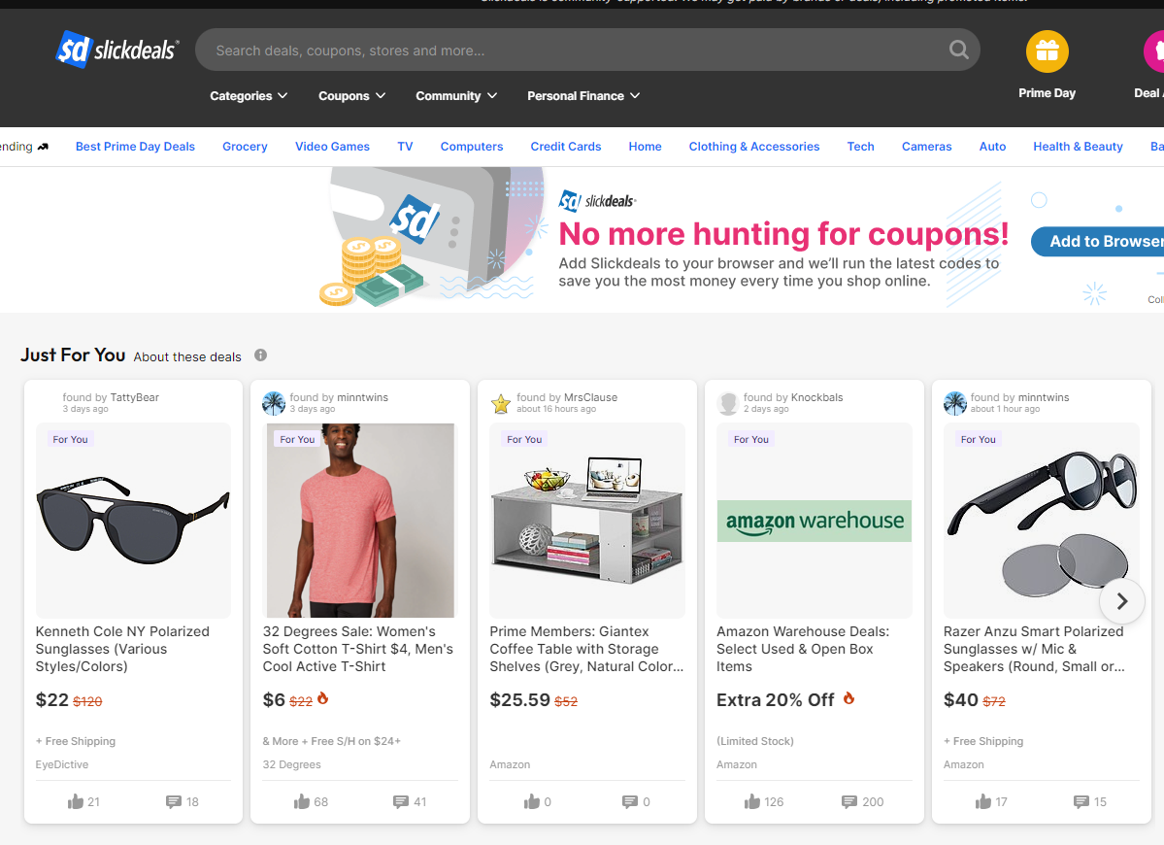Click the Add to Browser button
This screenshot has height=845, width=1164.
[1099, 241]
